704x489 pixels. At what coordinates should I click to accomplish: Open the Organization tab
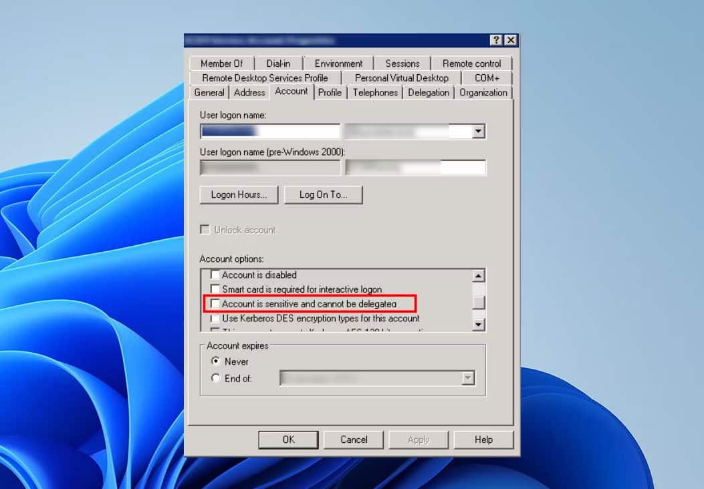tap(483, 92)
